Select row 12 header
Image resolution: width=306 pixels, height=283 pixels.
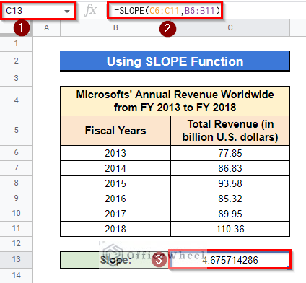pos(16,244)
